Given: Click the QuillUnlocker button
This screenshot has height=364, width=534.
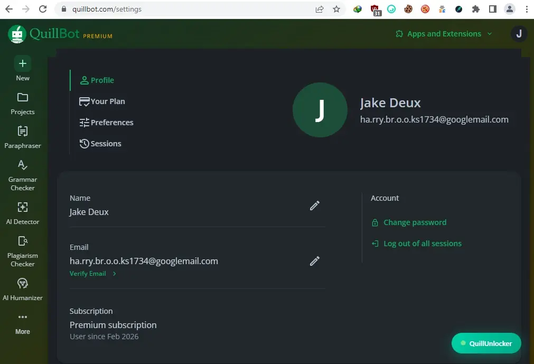Looking at the screenshot, I should (x=486, y=343).
